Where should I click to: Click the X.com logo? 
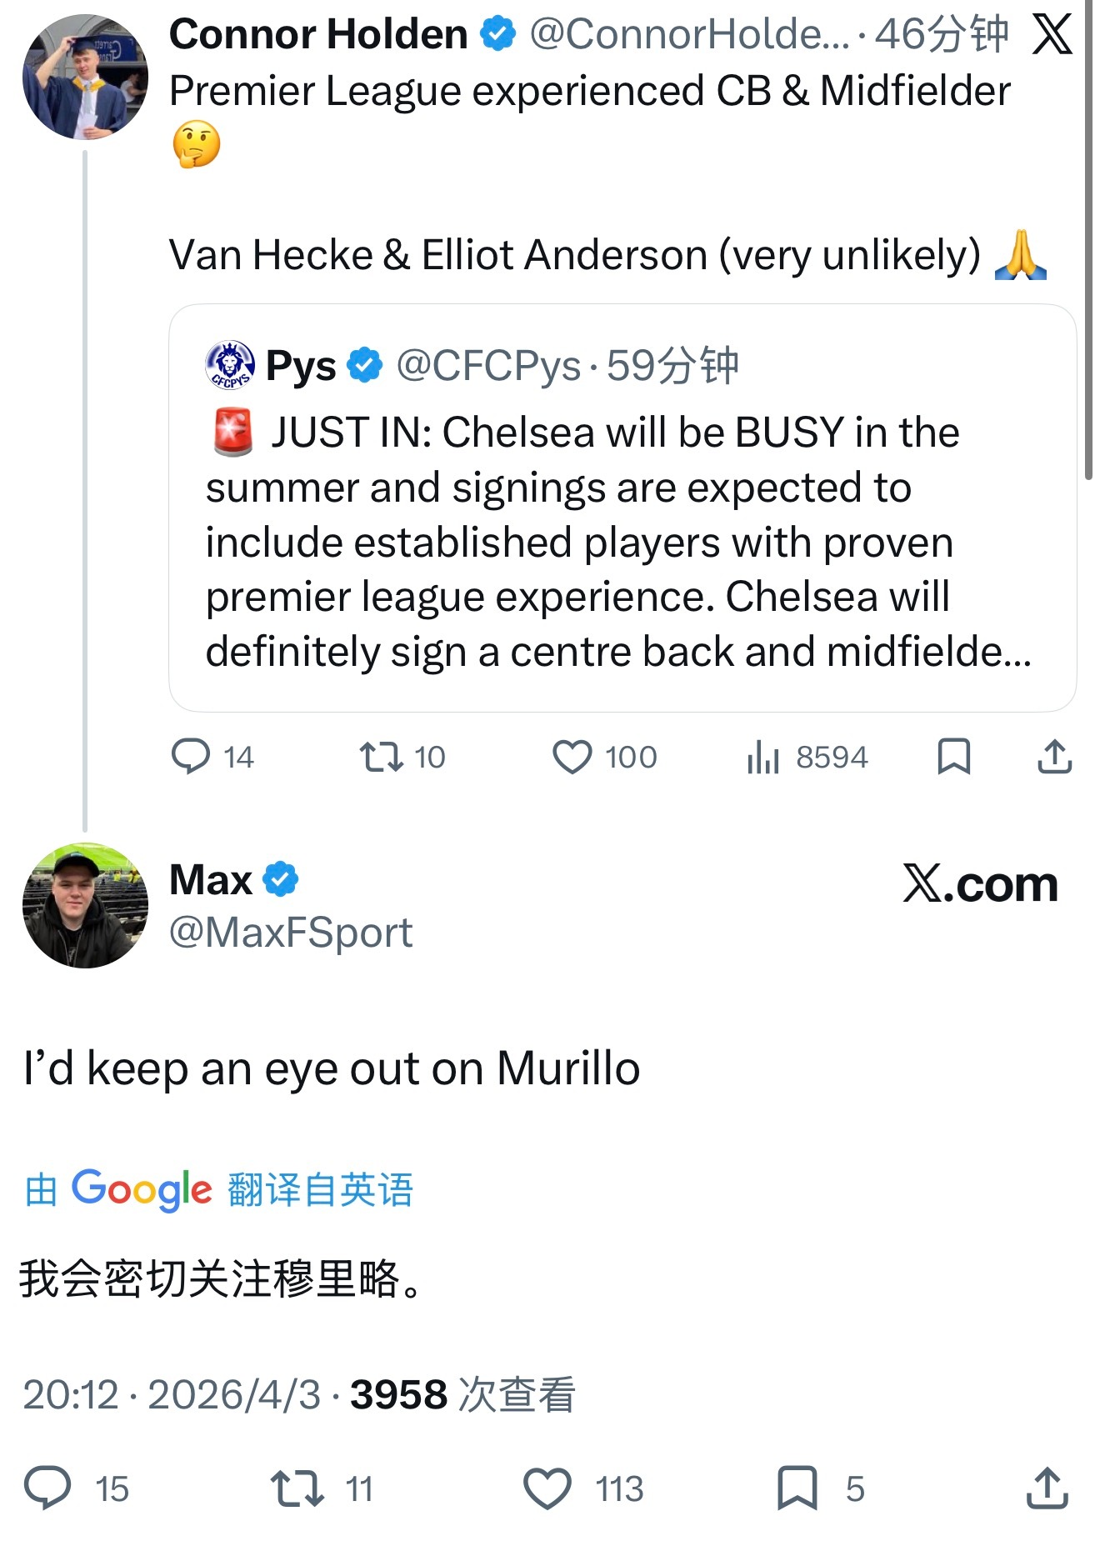coord(980,883)
